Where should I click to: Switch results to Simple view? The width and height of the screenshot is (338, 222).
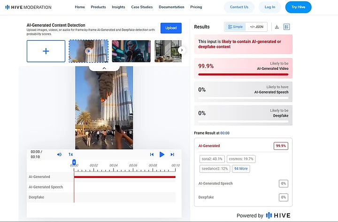click(235, 27)
